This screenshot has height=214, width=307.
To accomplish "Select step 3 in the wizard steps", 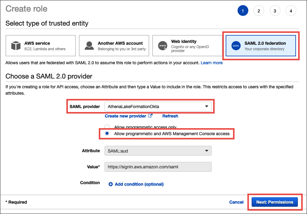I will (x=275, y=10).
